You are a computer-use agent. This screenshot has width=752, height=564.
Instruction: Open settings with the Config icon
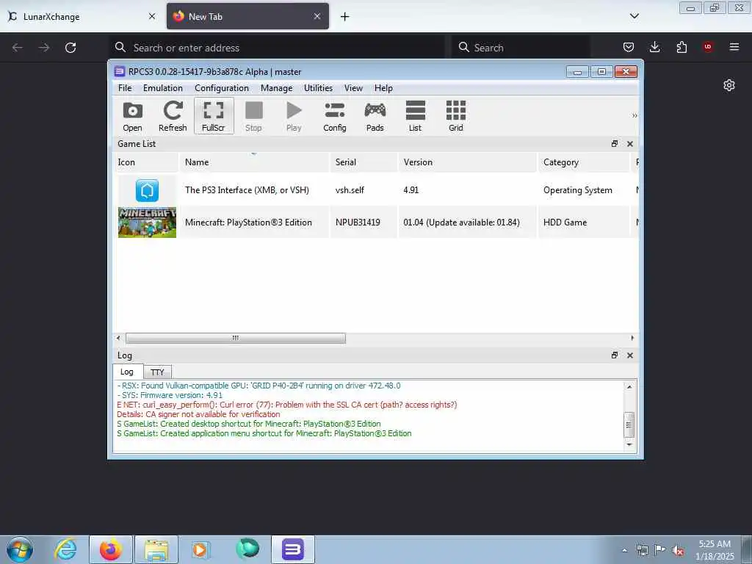click(x=334, y=116)
